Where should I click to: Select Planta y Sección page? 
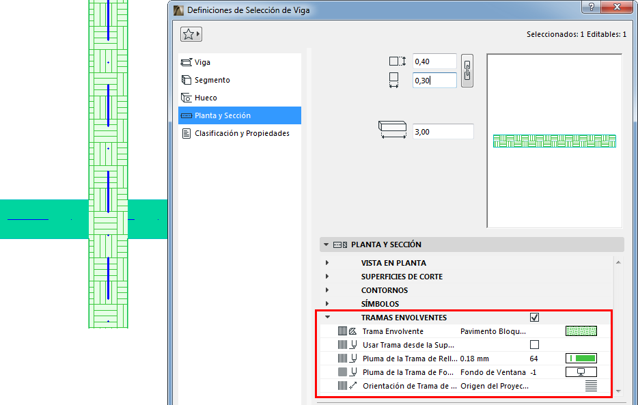click(240, 115)
